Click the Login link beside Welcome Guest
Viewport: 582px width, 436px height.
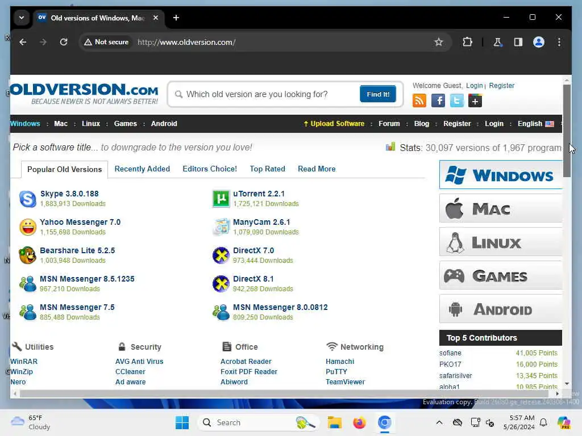pos(475,85)
